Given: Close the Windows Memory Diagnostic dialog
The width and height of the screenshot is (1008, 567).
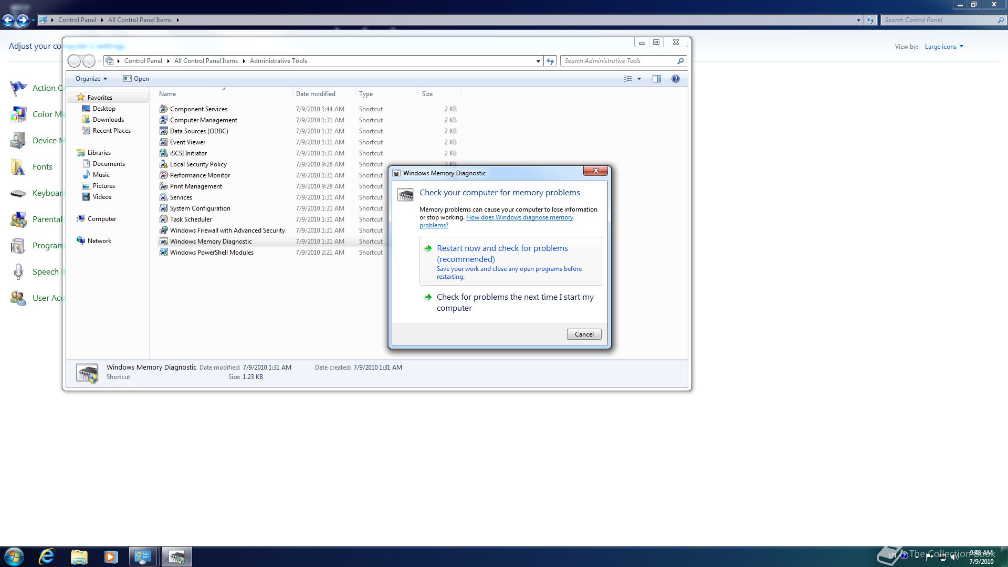Looking at the screenshot, I should (x=595, y=171).
